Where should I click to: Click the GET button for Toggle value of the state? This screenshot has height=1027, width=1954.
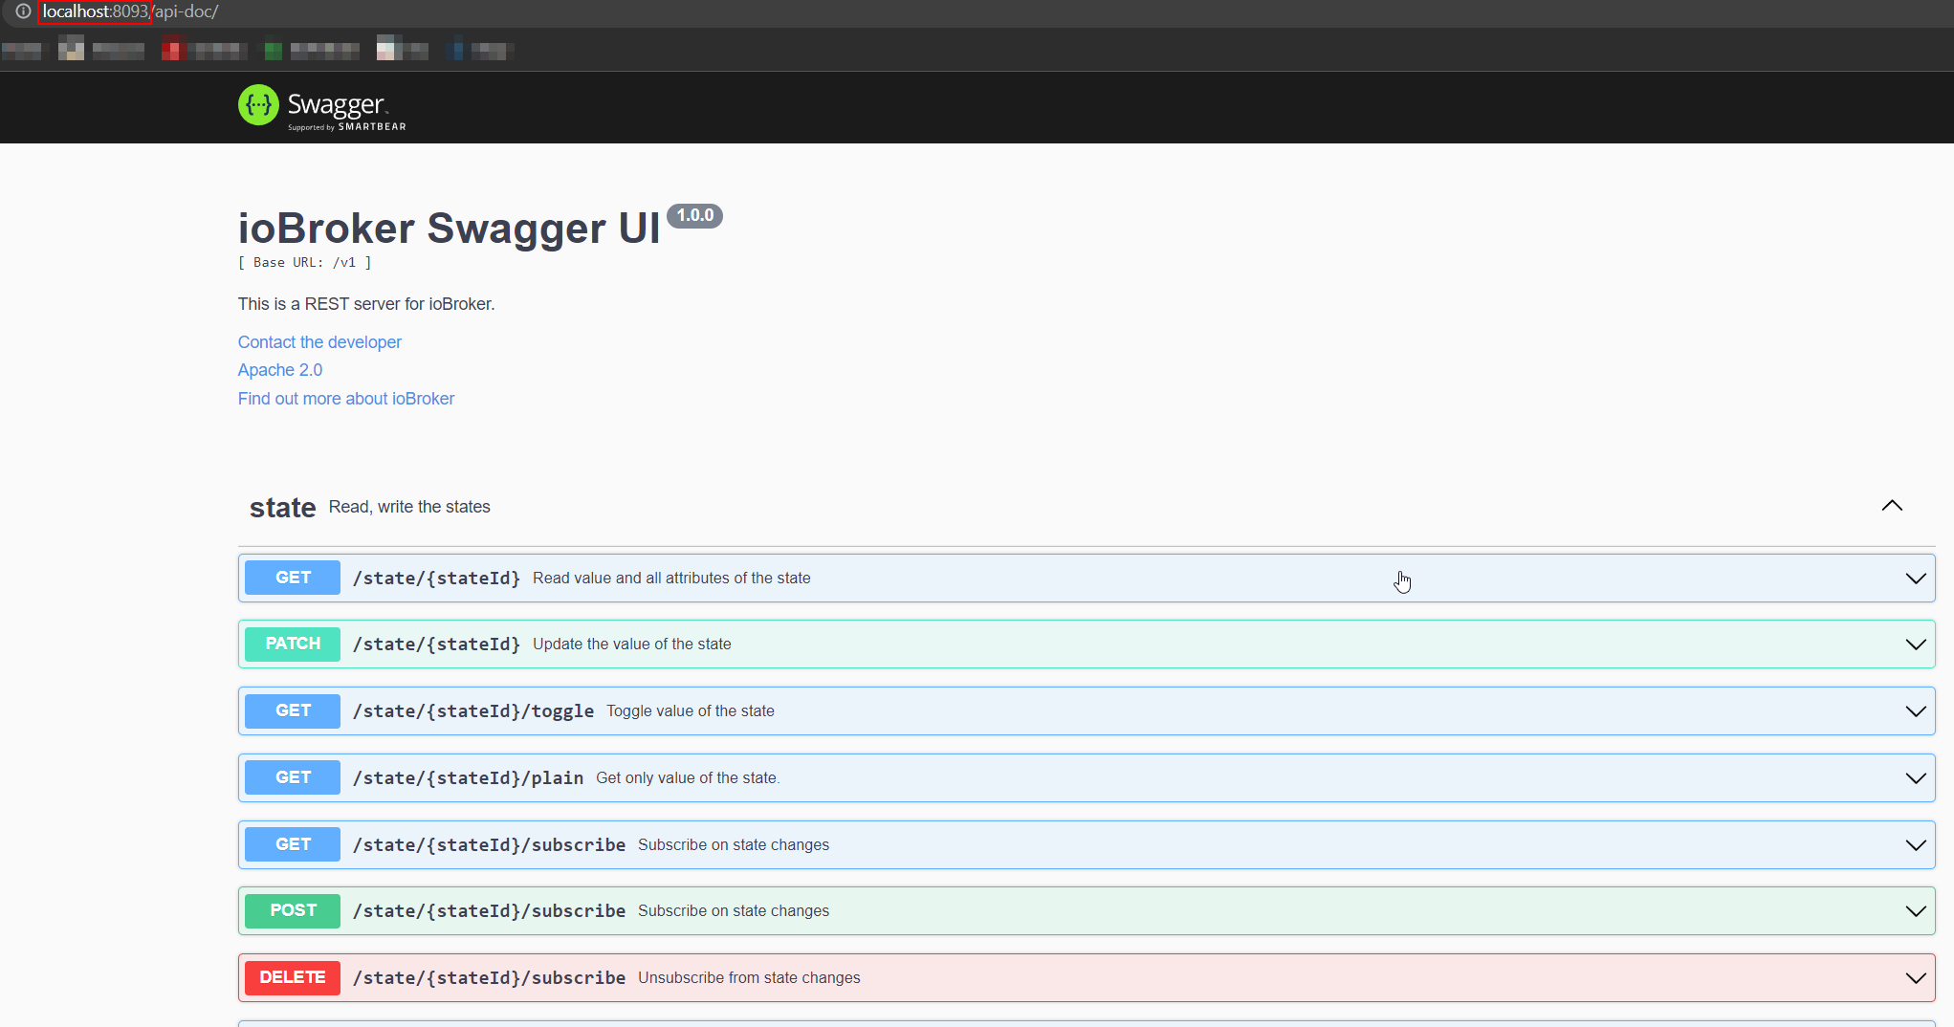point(293,710)
